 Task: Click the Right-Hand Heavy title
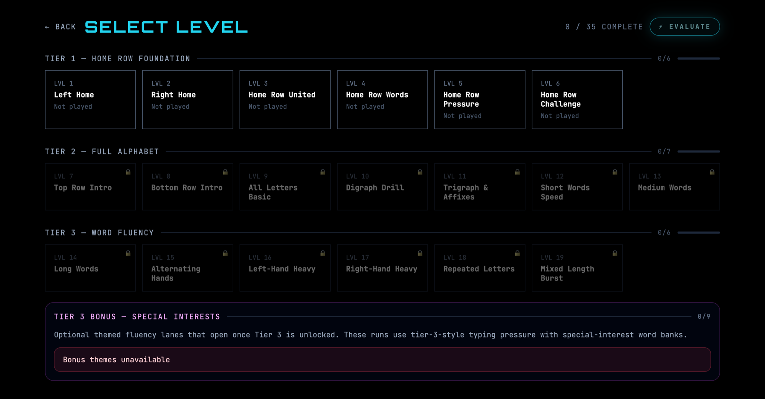(x=381, y=269)
